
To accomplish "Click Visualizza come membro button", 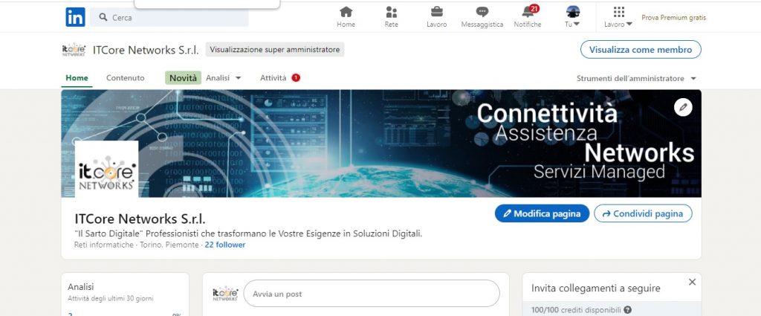I will (x=641, y=50).
